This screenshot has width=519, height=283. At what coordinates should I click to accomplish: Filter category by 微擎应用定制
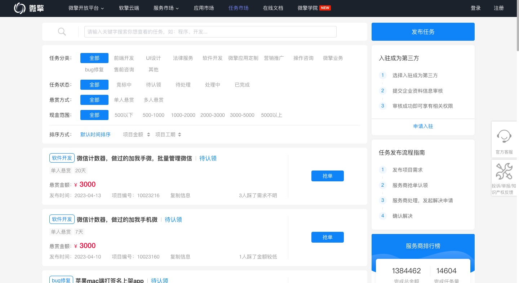(243, 58)
